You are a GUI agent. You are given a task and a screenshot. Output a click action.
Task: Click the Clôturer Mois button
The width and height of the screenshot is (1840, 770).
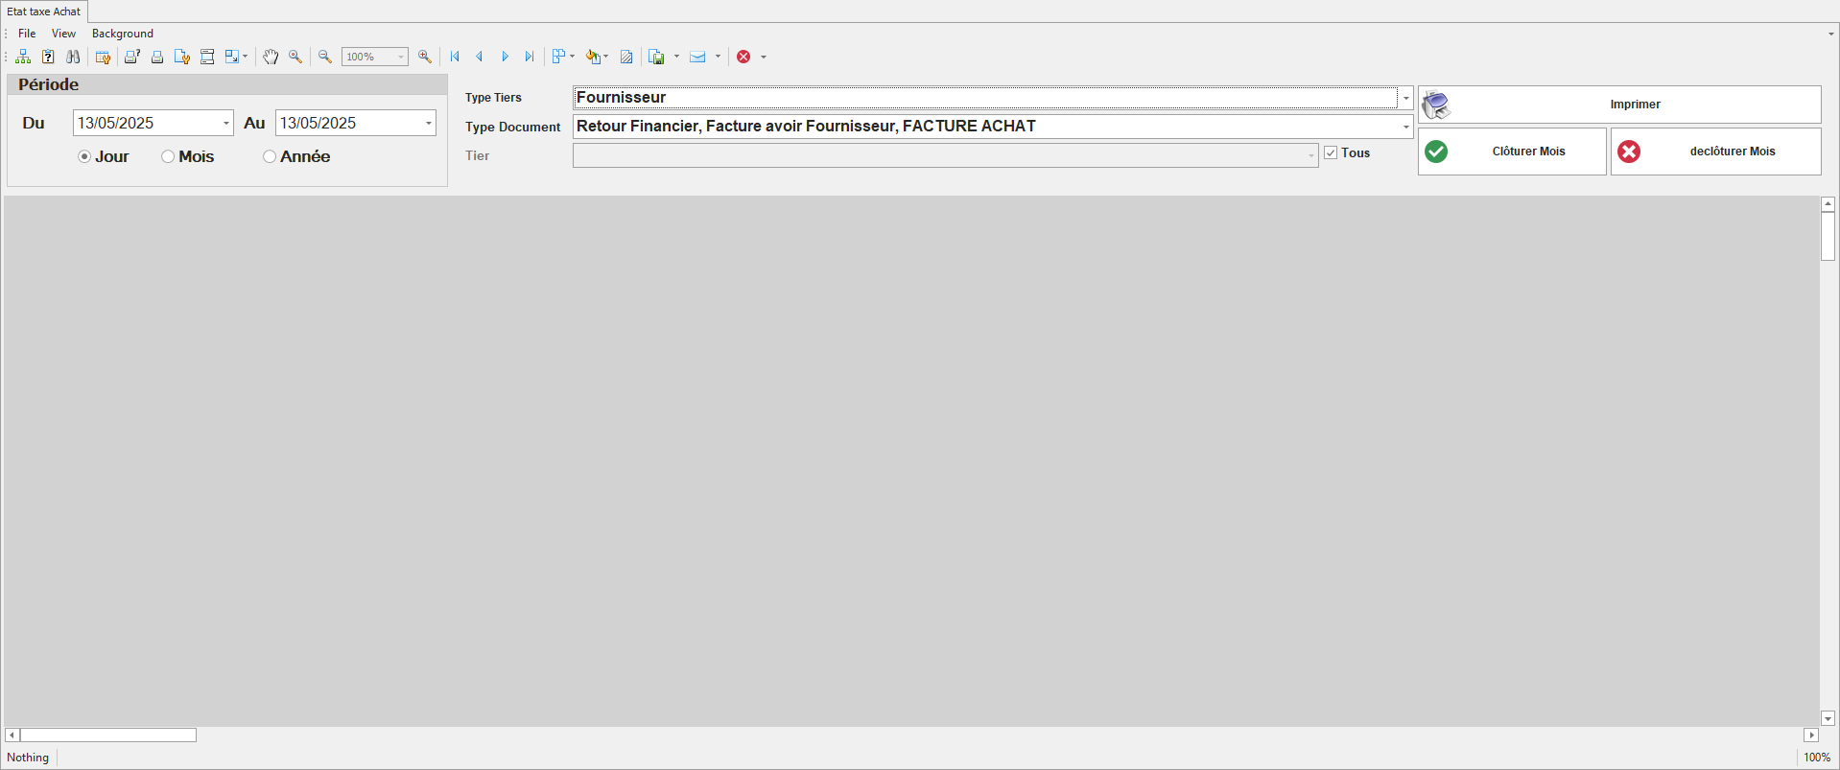1512,152
